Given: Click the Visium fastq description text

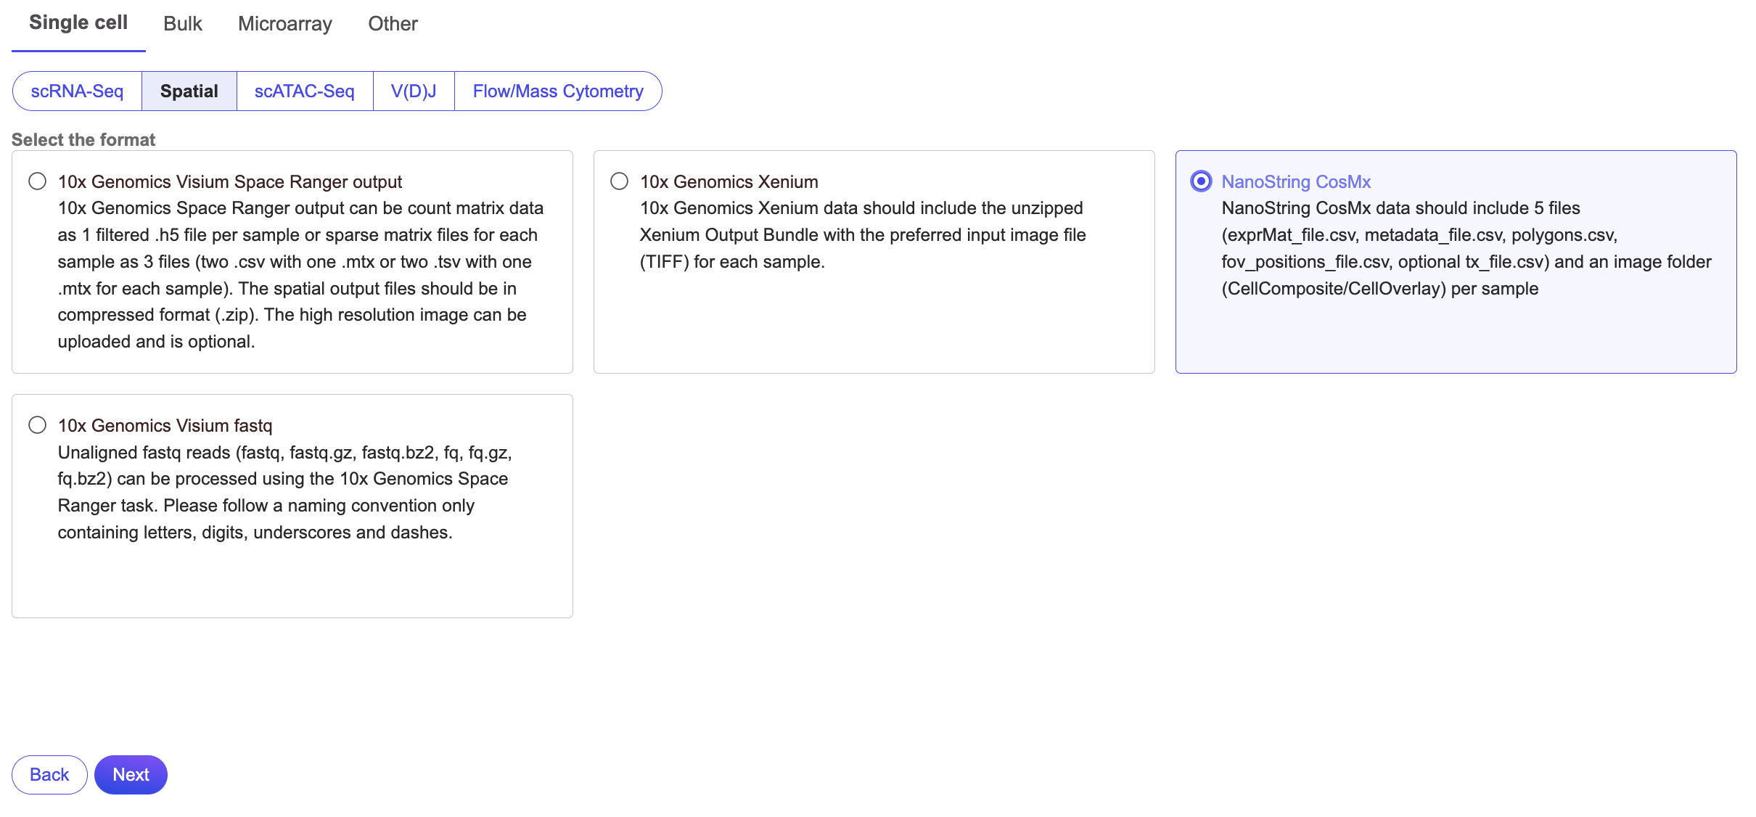Looking at the screenshot, I should click(x=284, y=493).
